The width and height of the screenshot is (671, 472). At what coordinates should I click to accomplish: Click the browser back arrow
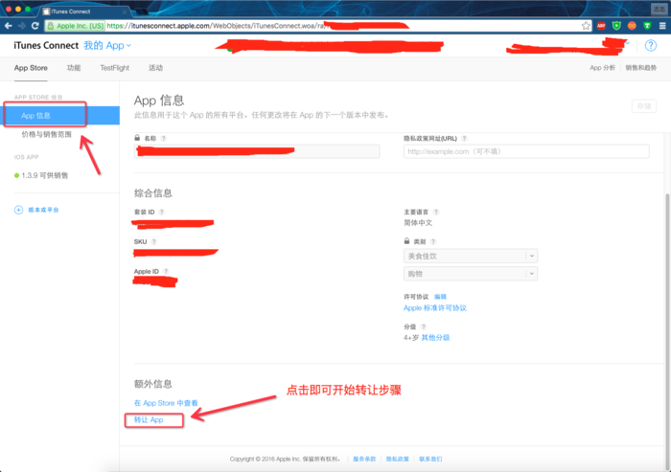(9, 26)
